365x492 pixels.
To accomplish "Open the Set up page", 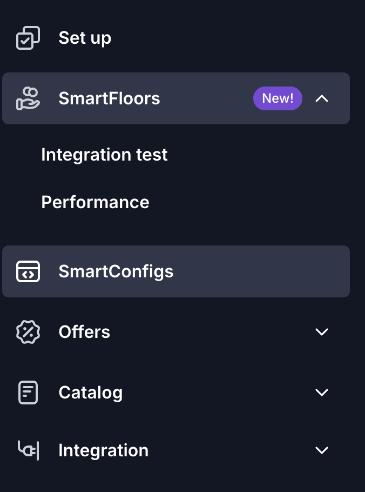I will tap(85, 38).
